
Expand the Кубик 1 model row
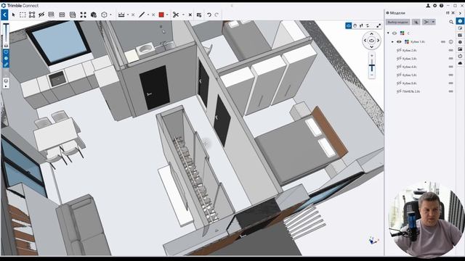(x=392, y=42)
